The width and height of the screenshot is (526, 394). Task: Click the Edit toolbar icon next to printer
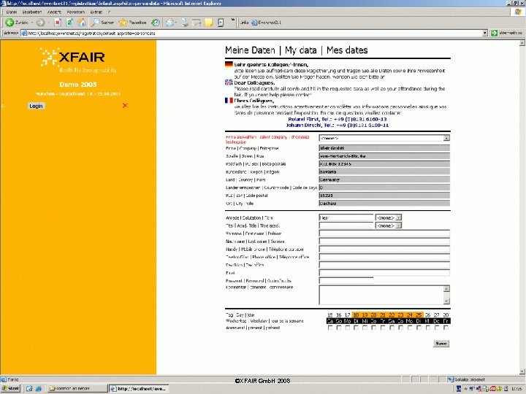tap(197, 23)
